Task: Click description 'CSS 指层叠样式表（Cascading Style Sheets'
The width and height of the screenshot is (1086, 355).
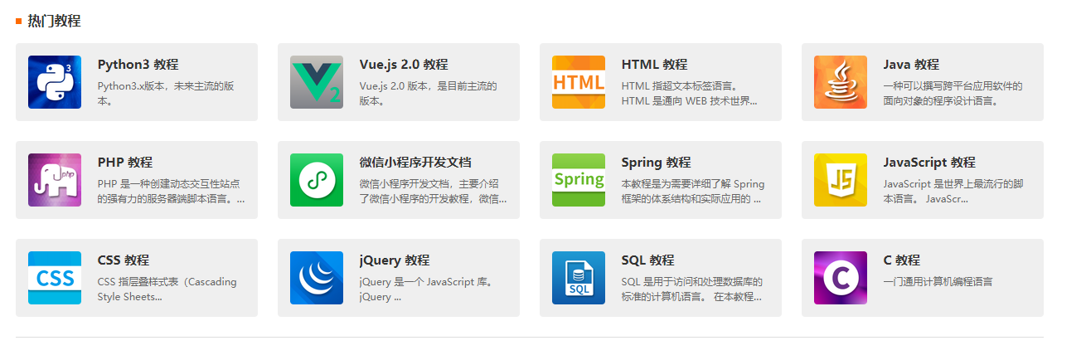Action: pos(167,289)
